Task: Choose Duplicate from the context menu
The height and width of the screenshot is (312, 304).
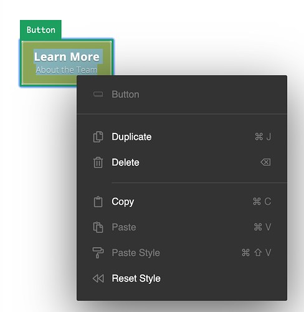Action: tap(182, 137)
